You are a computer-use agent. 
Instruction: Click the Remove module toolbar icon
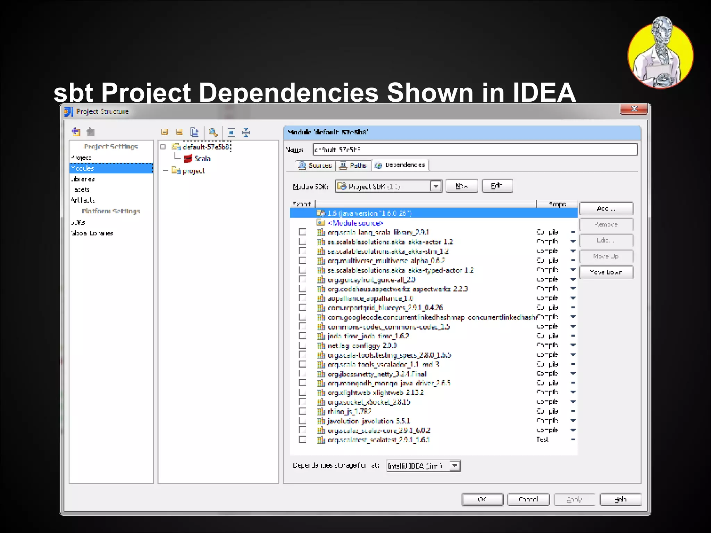(179, 132)
